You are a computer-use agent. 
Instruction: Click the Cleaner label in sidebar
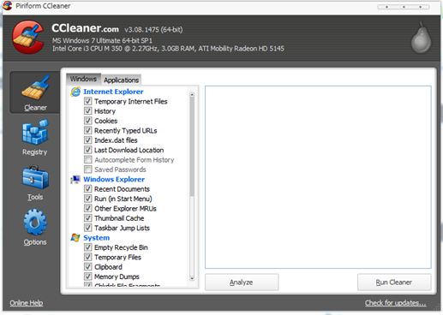click(35, 108)
